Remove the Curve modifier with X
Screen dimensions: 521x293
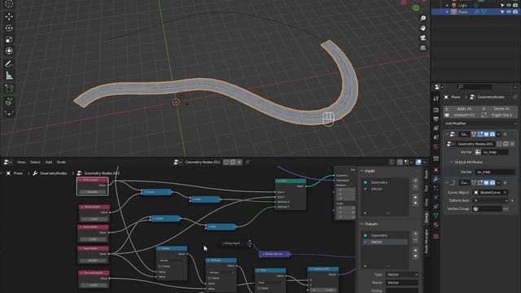[x=506, y=182]
